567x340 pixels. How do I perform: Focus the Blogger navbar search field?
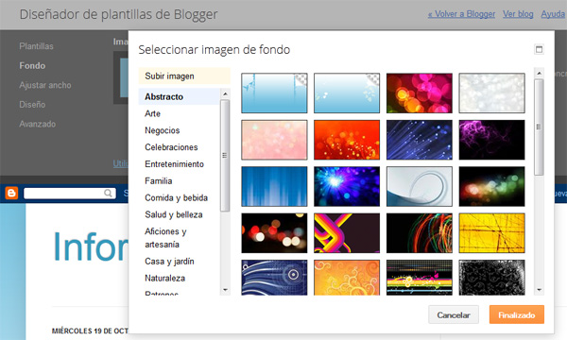(69, 193)
